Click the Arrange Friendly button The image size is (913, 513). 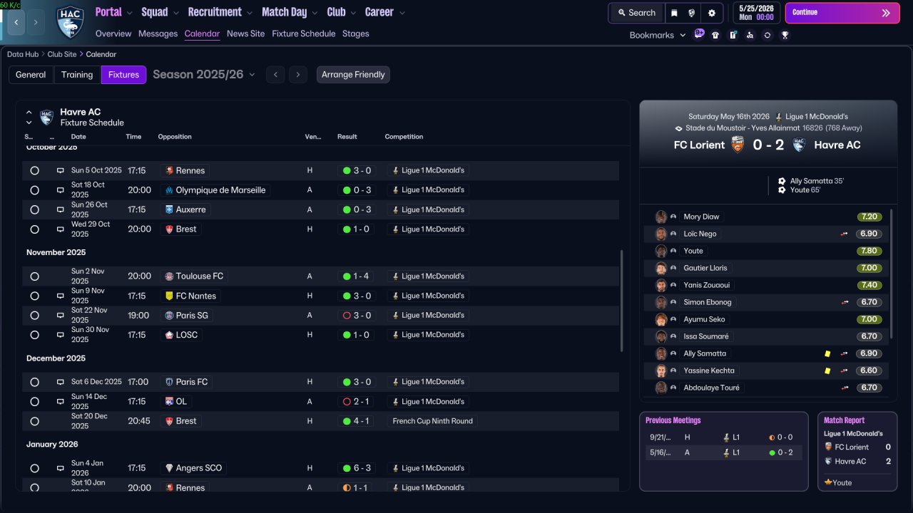pyautogui.click(x=353, y=75)
